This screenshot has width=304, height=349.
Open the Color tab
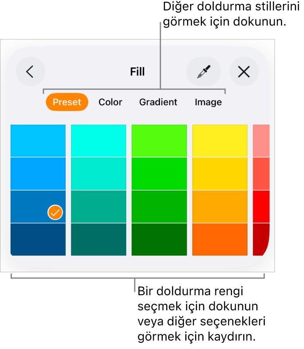(110, 102)
